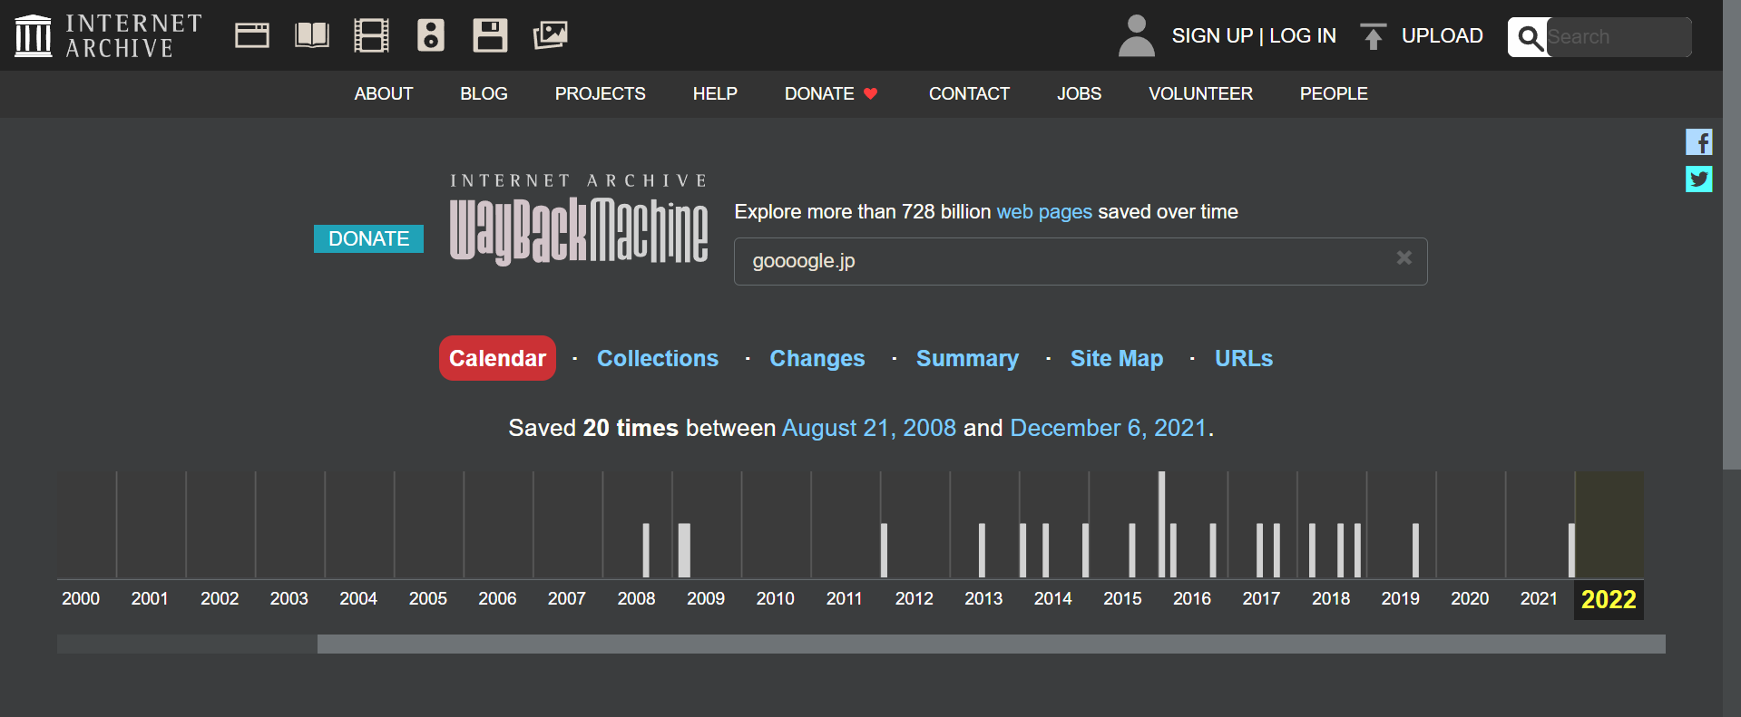
Task: Click the upload arrow icon
Action: pos(1373,36)
